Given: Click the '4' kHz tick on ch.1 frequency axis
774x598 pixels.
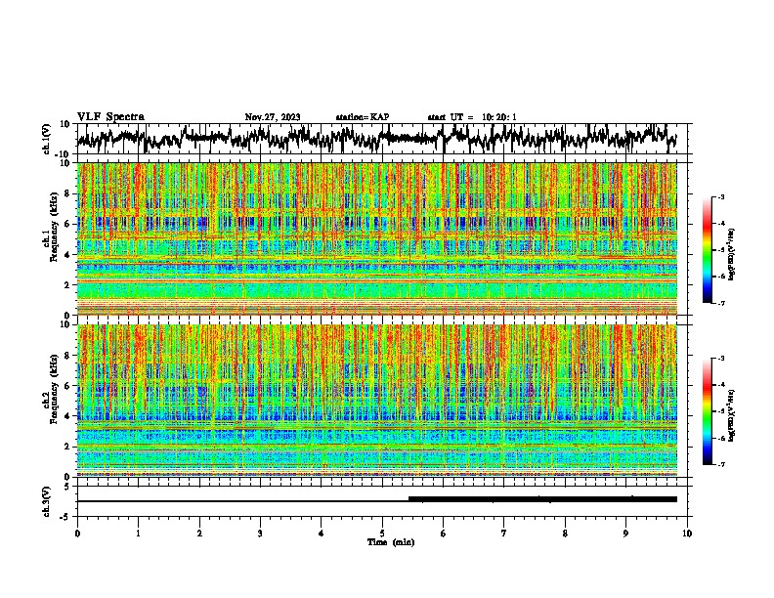Looking at the screenshot, I should coord(68,255).
